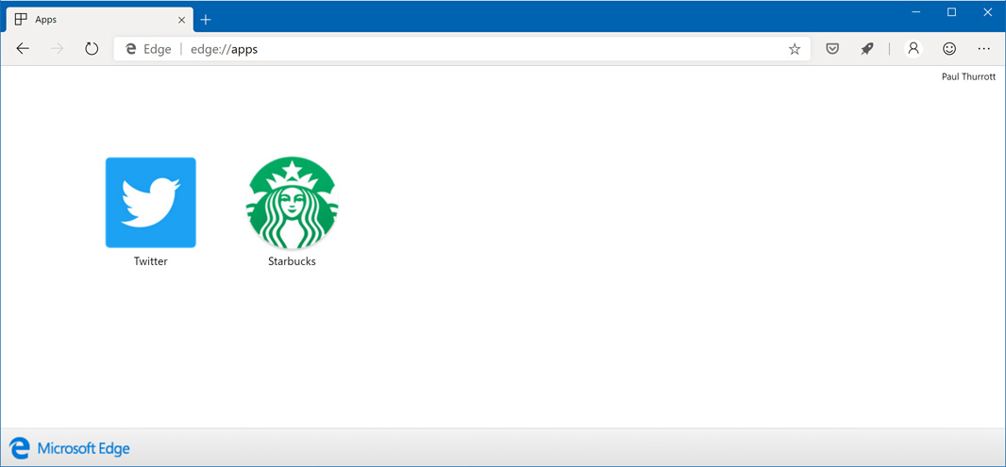Close the Apps tab

tap(181, 20)
